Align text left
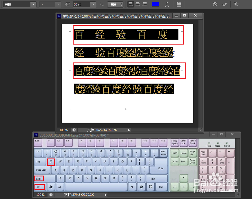The width and height of the screenshot is (252, 199). [x=131, y=5]
